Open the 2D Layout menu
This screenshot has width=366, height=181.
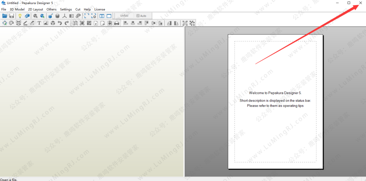click(x=36, y=9)
